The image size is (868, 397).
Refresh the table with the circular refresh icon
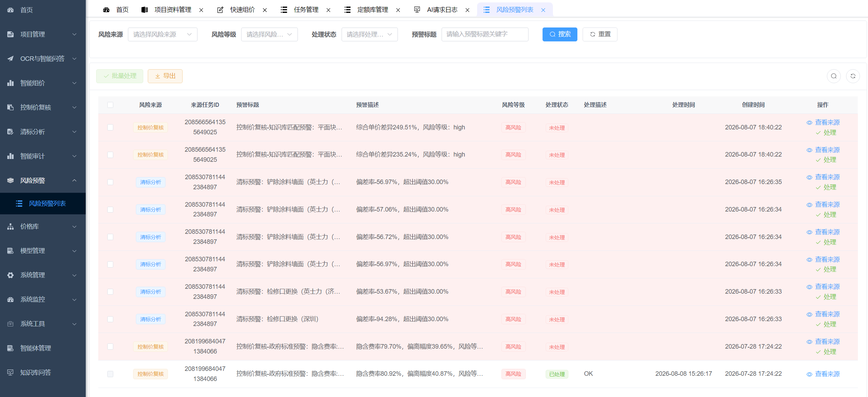853,76
